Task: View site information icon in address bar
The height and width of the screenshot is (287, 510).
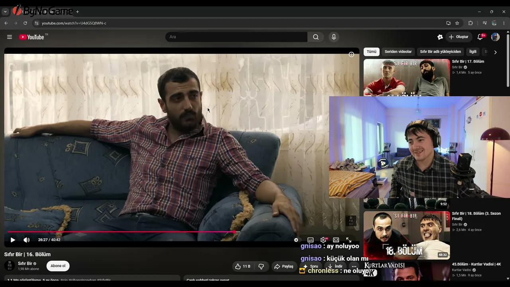Action: (x=36, y=23)
